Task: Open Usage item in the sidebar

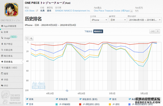Action: point(11,38)
